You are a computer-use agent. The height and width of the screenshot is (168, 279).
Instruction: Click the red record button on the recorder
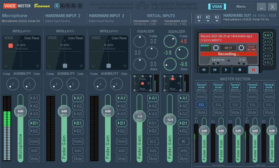tap(253, 70)
